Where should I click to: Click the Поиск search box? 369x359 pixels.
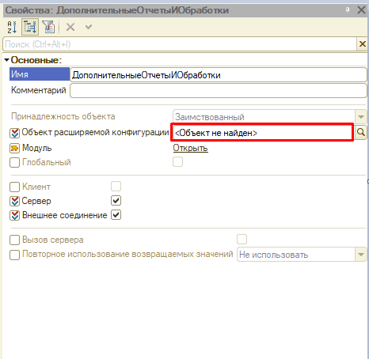coord(180,44)
